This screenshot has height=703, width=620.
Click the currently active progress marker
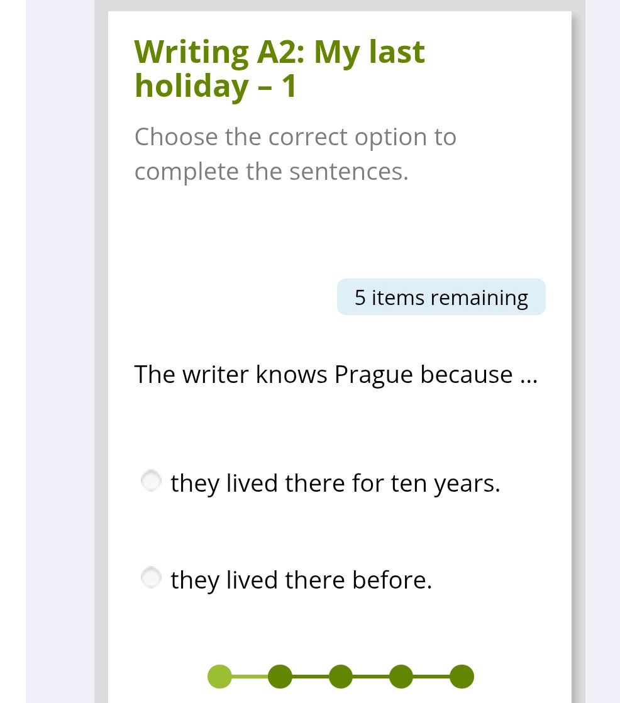click(x=219, y=677)
